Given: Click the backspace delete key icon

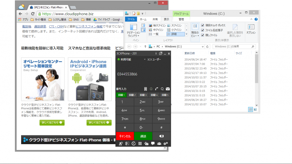Looking at the screenshot, I should (161, 136).
